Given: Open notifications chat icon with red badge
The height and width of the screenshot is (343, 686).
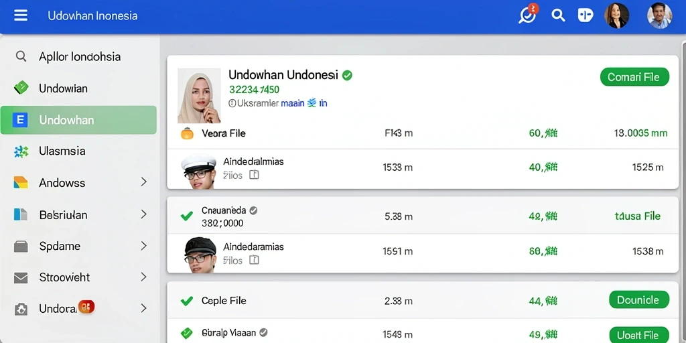Looking at the screenshot, I should pos(528,15).
